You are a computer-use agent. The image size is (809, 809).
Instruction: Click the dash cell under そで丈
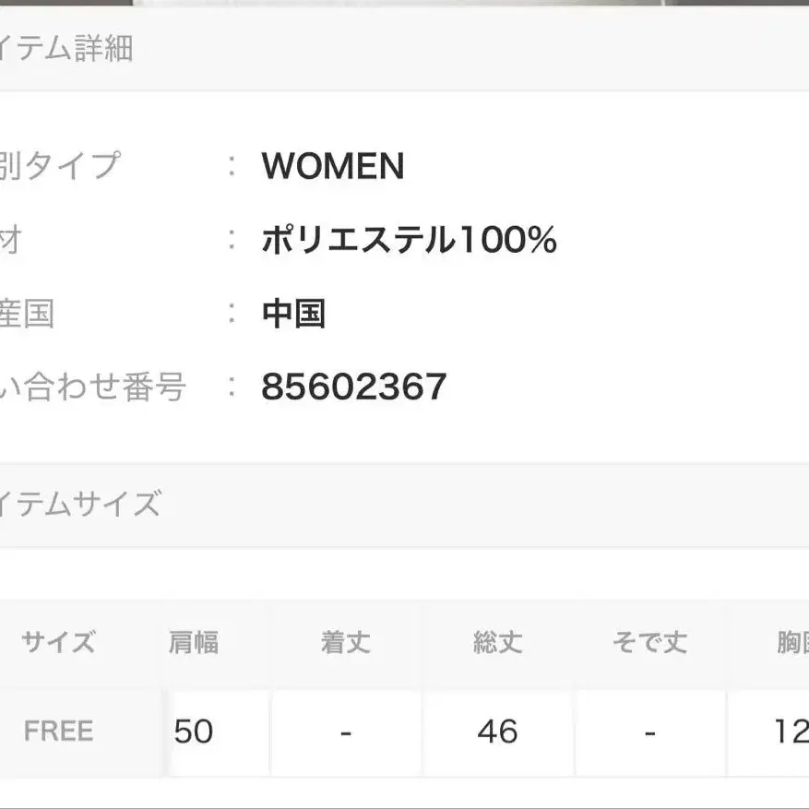649,732
